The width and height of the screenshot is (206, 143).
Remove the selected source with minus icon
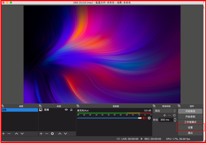47,134
